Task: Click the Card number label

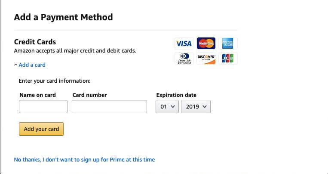Action: click(89, 95)
